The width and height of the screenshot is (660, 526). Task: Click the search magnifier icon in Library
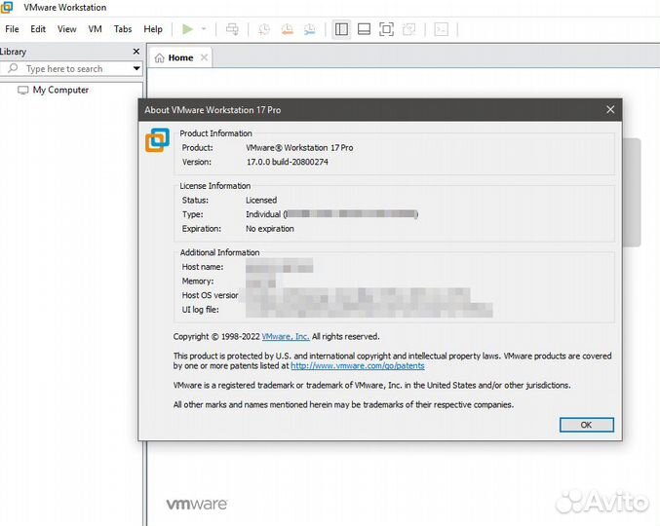pyautogui.click(x=13, y=68)
